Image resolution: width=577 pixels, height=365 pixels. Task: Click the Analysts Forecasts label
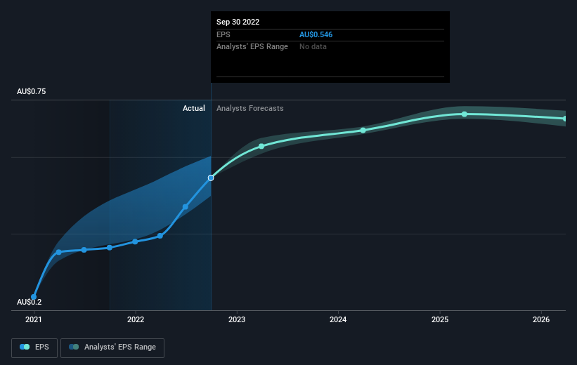[x=250, y=108]
